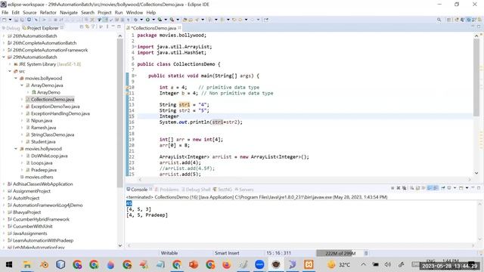
Task: Open the Window menu
Action: (135, 12)
